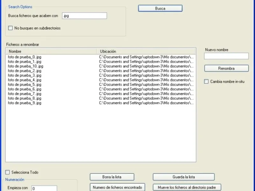Click 'Borra la lista' button

tap(112, 177)
